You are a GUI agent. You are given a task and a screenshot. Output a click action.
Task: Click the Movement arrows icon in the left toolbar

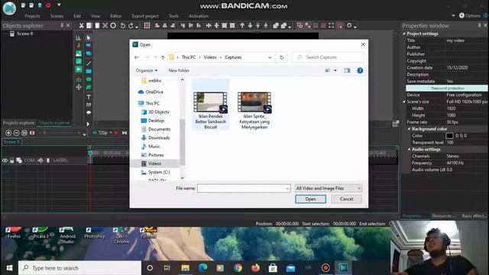[x=79, y=87]
